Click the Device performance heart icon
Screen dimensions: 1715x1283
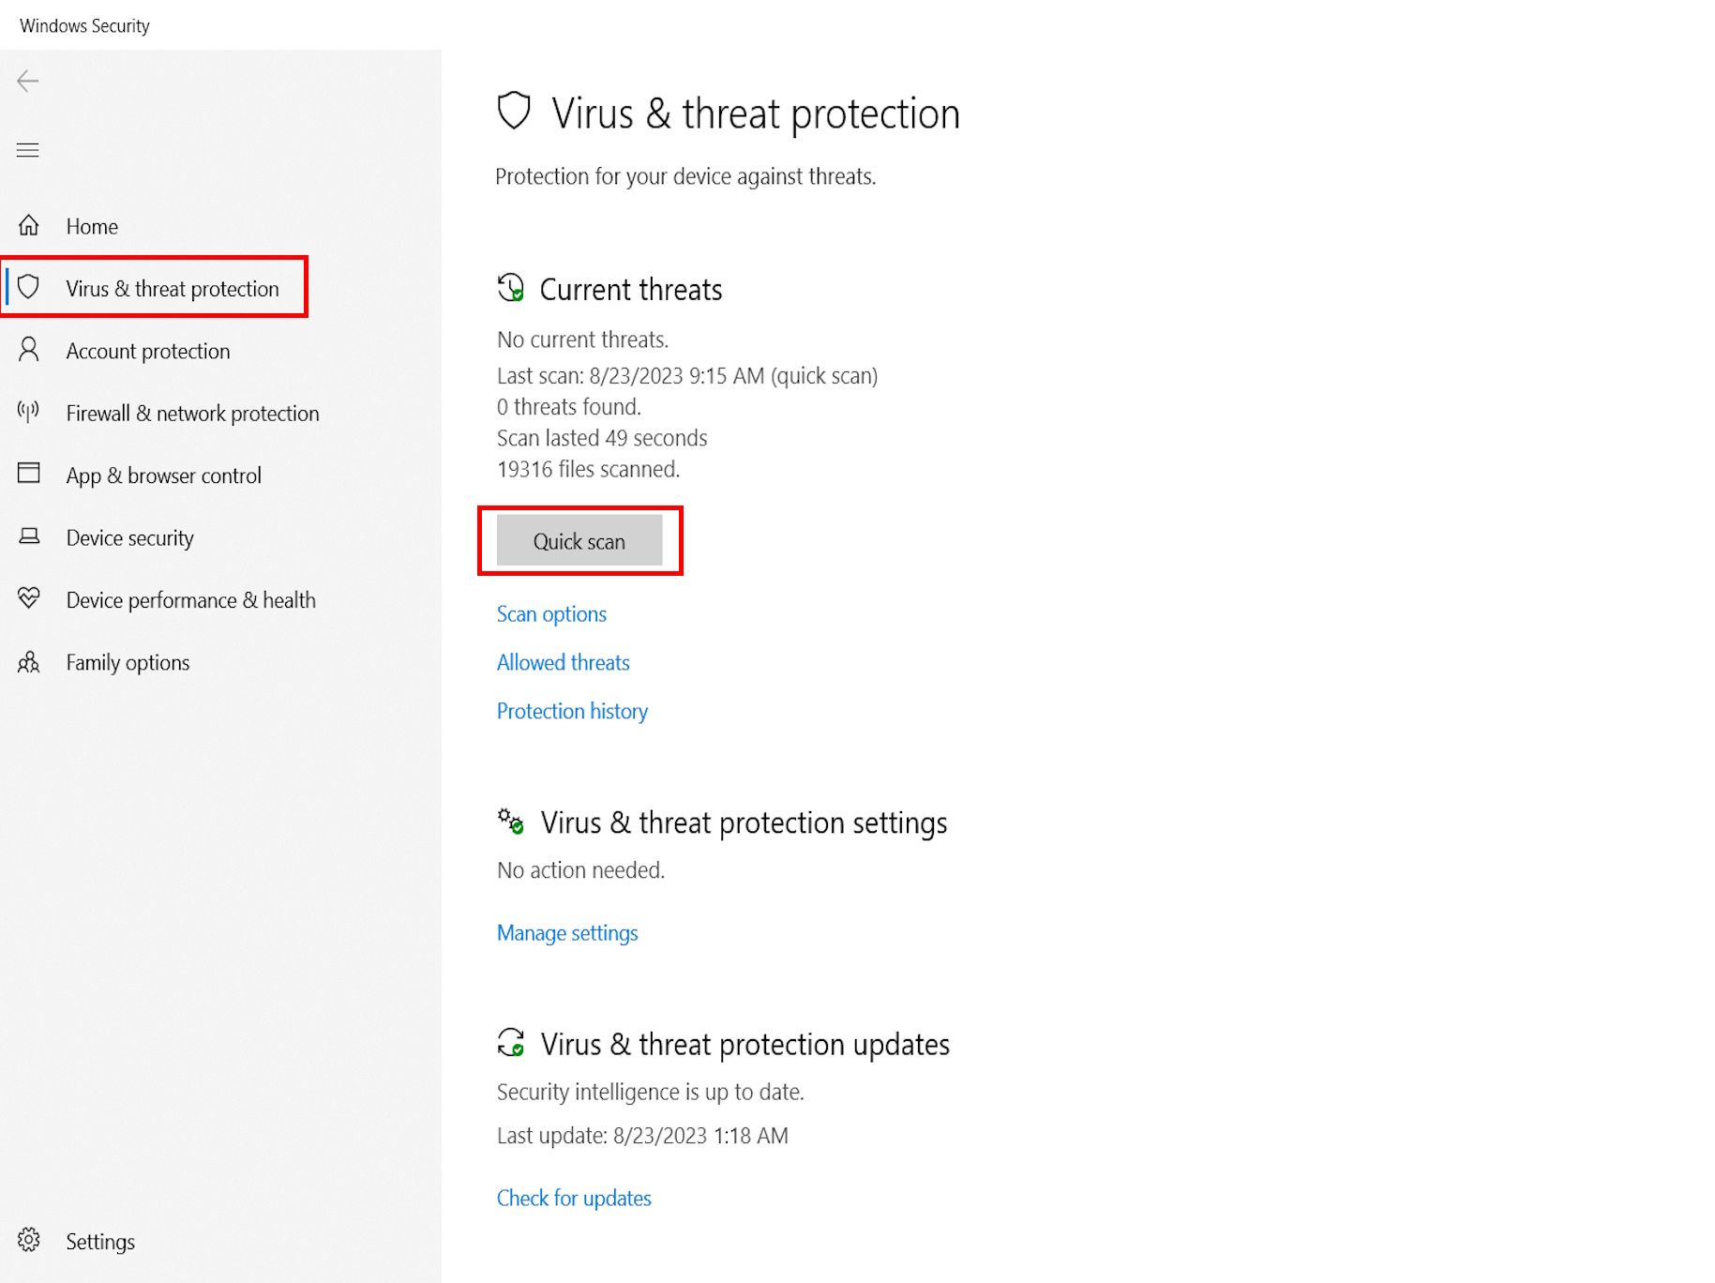pos(29,597)
